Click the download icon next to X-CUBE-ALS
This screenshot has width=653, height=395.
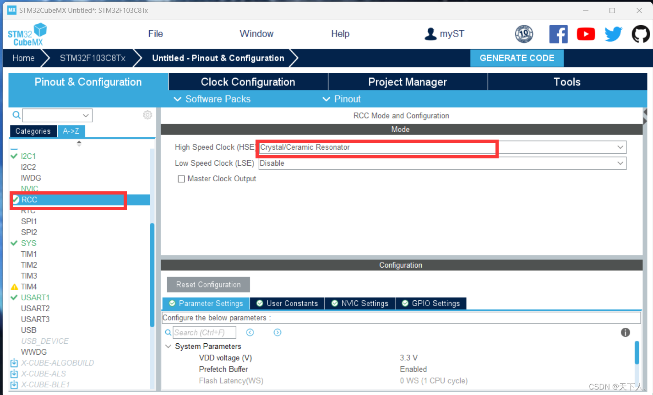tap(14, 374)
